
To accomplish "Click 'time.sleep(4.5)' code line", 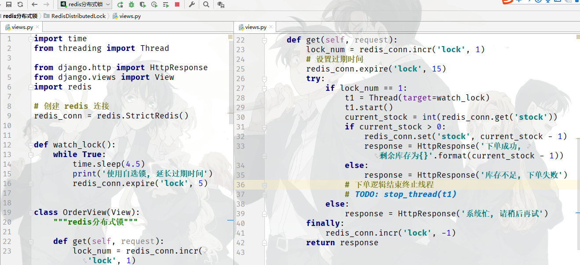I will point(109,164).
